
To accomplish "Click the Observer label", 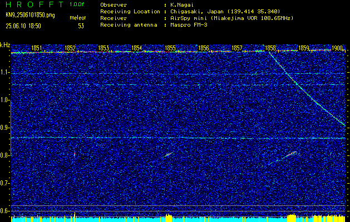I will click(114, 5).
